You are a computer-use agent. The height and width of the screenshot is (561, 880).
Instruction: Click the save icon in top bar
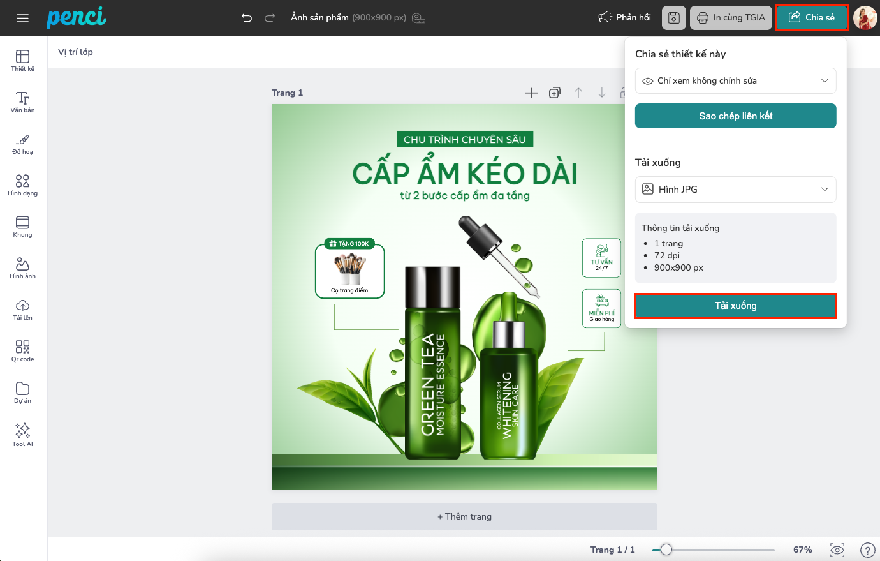[674, 18]
